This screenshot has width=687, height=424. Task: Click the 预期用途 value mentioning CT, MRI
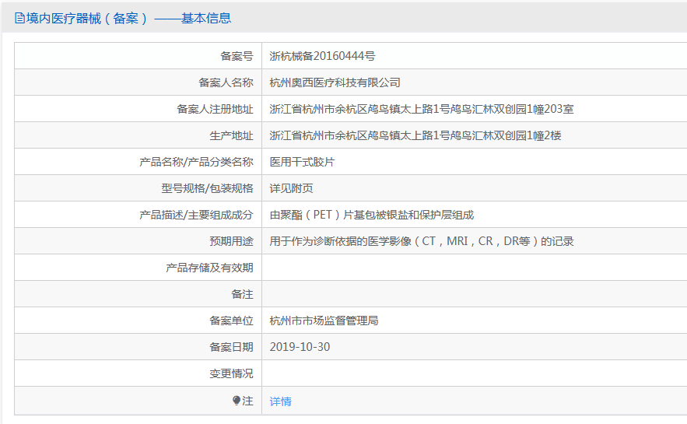pyautogui.click(x=422, y=241)
